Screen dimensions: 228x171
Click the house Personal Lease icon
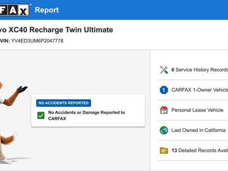(164, 110)
